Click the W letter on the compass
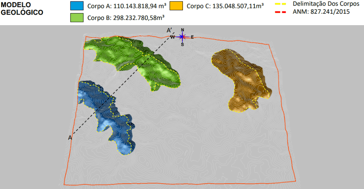 172,37
